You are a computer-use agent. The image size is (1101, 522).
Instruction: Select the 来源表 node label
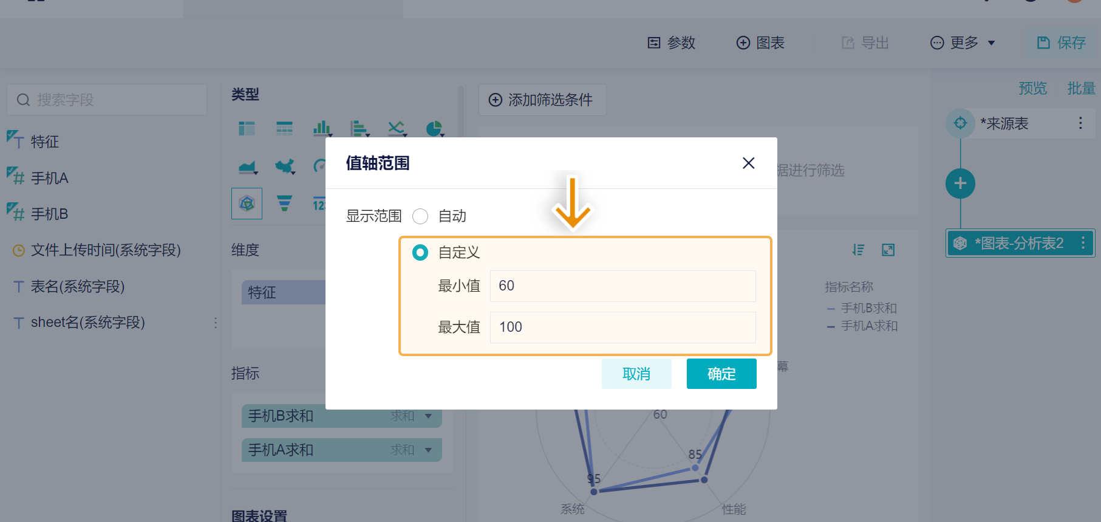pos(1004,123)
